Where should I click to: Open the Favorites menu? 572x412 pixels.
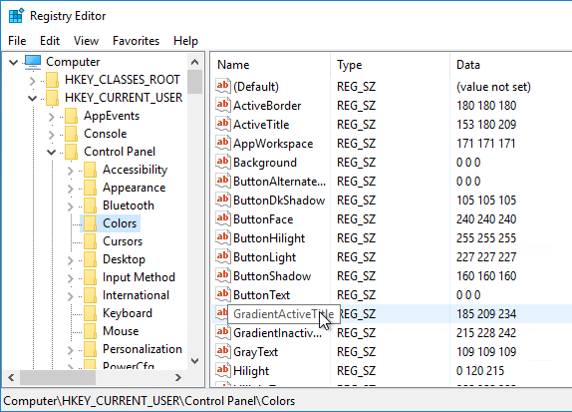[137, 41]
